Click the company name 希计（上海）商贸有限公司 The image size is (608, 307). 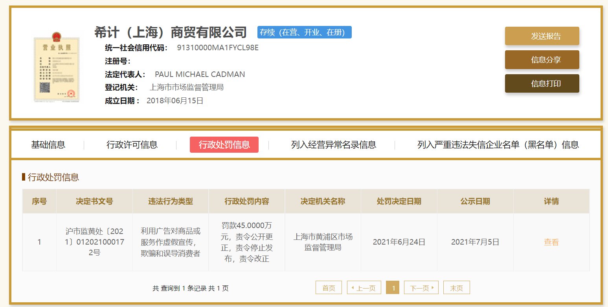(171, 32)
